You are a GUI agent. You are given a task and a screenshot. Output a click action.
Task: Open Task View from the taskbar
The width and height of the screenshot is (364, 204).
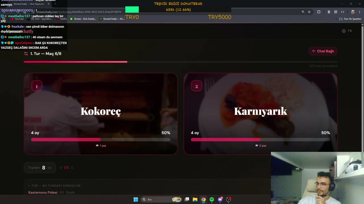187,199
